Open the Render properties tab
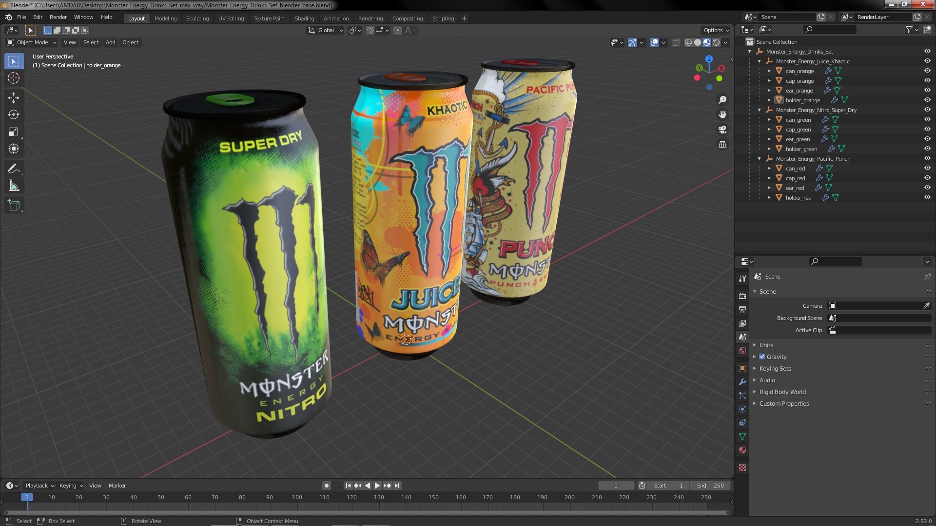Viewport: 936px width, 526px height. [x=742, y=296]
